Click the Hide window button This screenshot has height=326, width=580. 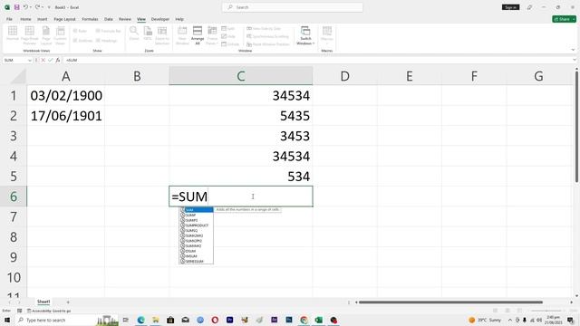pyautogui.click(x=228, y=36)
